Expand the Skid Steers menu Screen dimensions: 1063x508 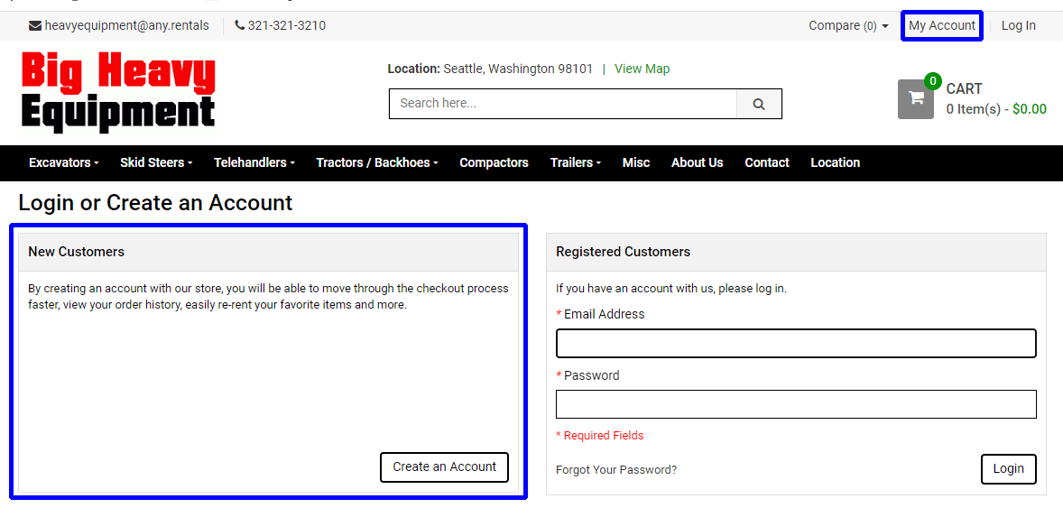[x=156, y=162]
